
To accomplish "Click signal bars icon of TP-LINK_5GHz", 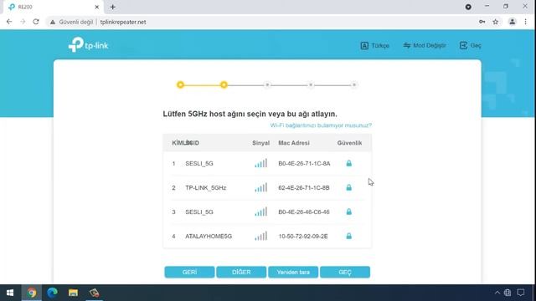I will pos(260,187).
